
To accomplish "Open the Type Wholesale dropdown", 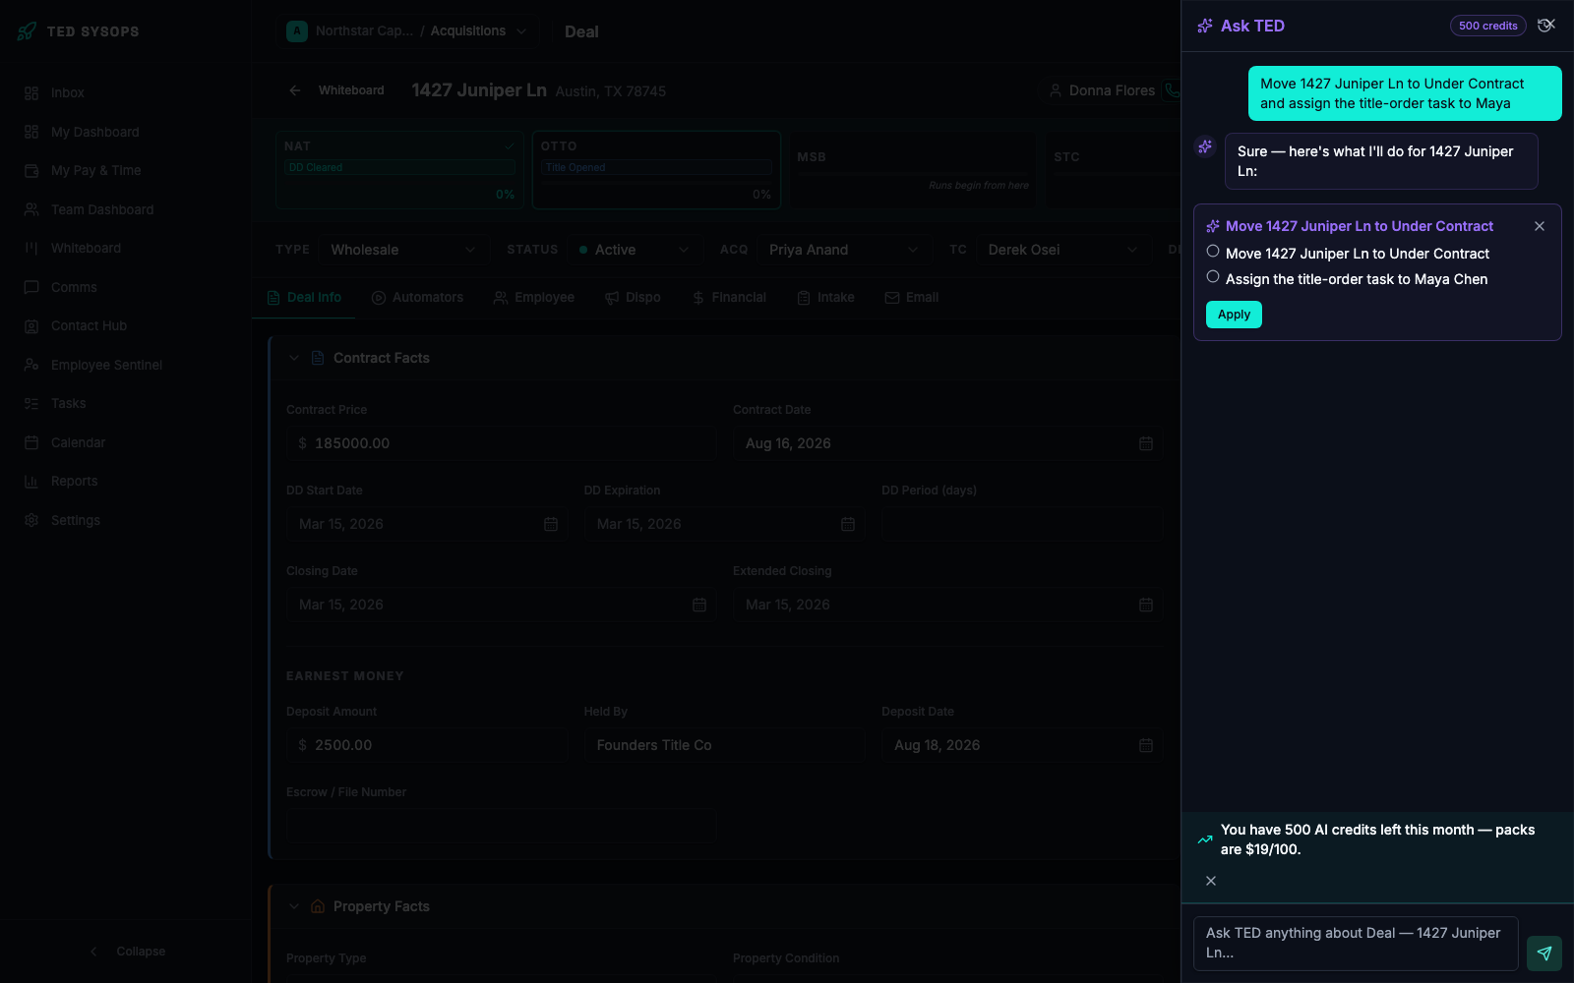I will point(402,250).
